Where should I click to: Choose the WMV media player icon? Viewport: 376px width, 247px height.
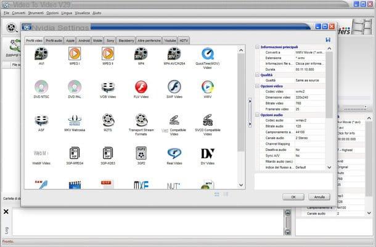[x=208, y=87]
